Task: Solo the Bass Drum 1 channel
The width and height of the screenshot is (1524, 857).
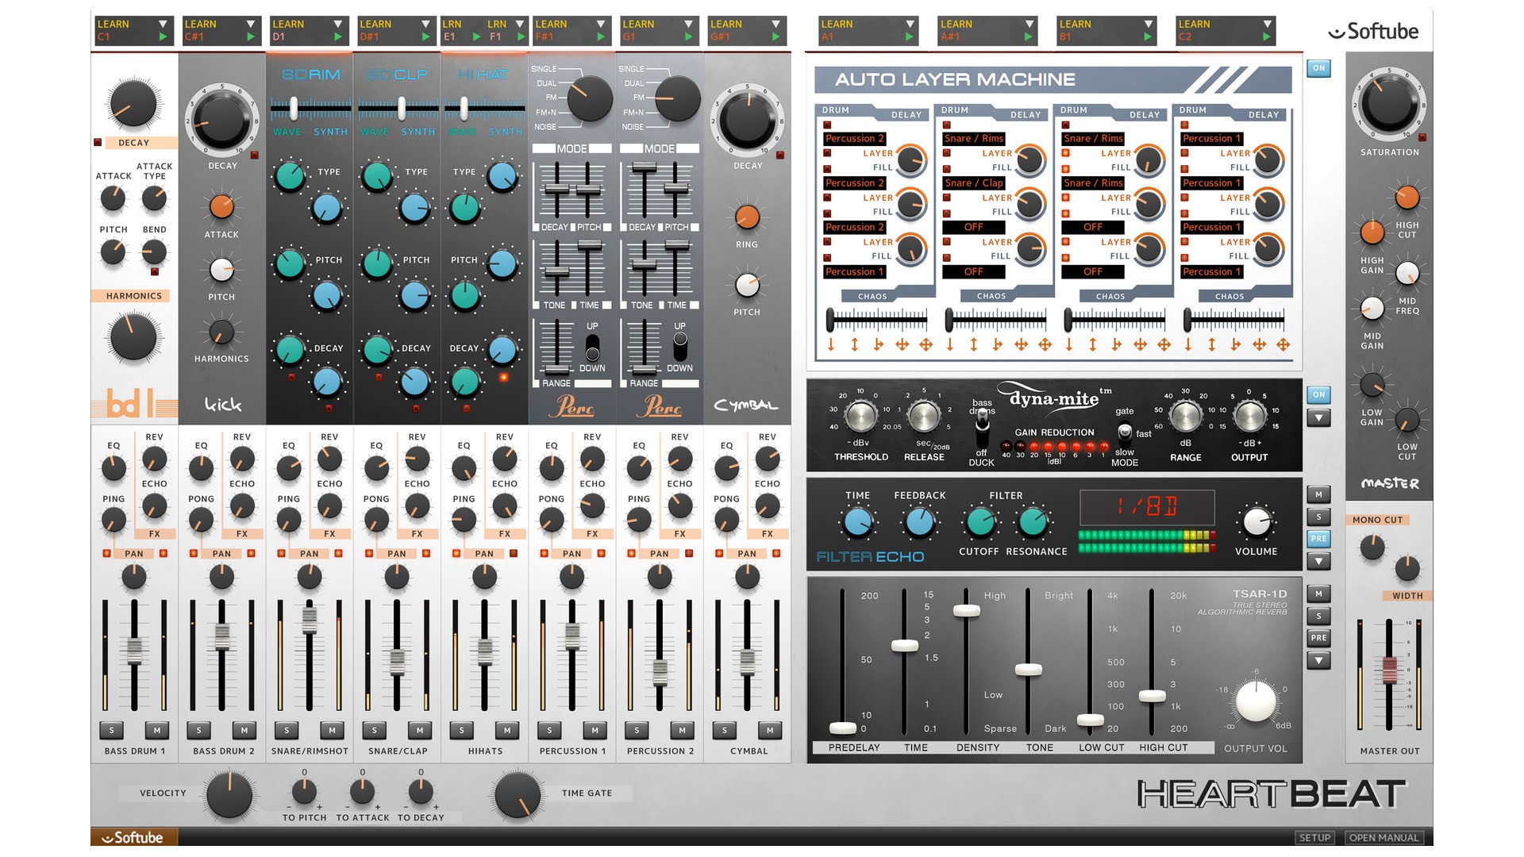Action: point(112,730)
